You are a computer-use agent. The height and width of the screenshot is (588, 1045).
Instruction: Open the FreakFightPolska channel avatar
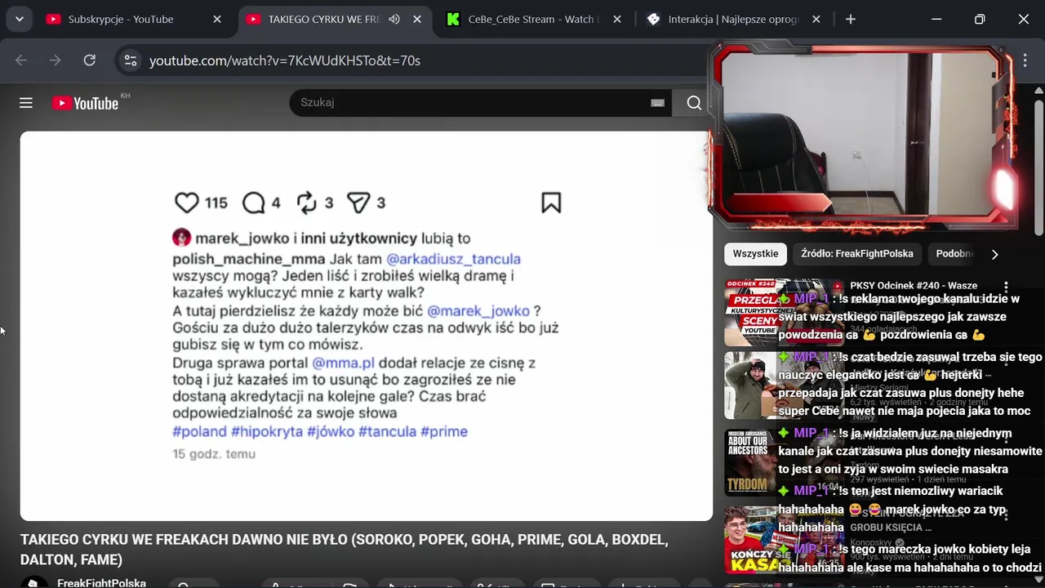pyautogui.click(x=34, y=581)
